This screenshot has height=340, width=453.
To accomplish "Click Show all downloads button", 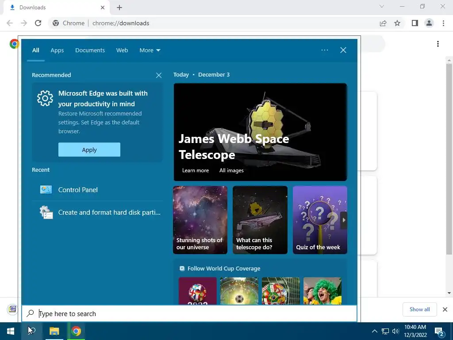I will [x=419, y=309].
